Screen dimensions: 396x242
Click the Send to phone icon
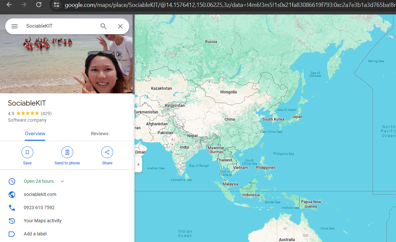(67, 152)
